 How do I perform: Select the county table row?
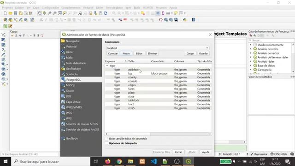tap(158, 77)
